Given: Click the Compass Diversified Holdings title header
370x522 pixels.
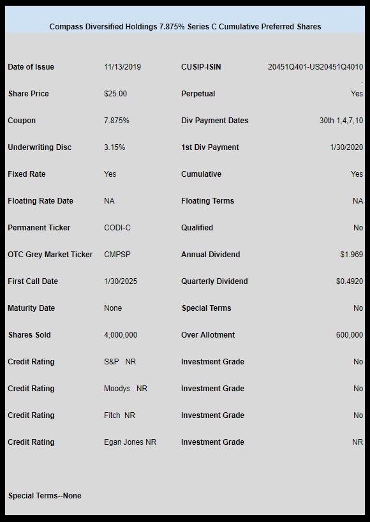Looking at the screenshot, I should tap(185, 27).
